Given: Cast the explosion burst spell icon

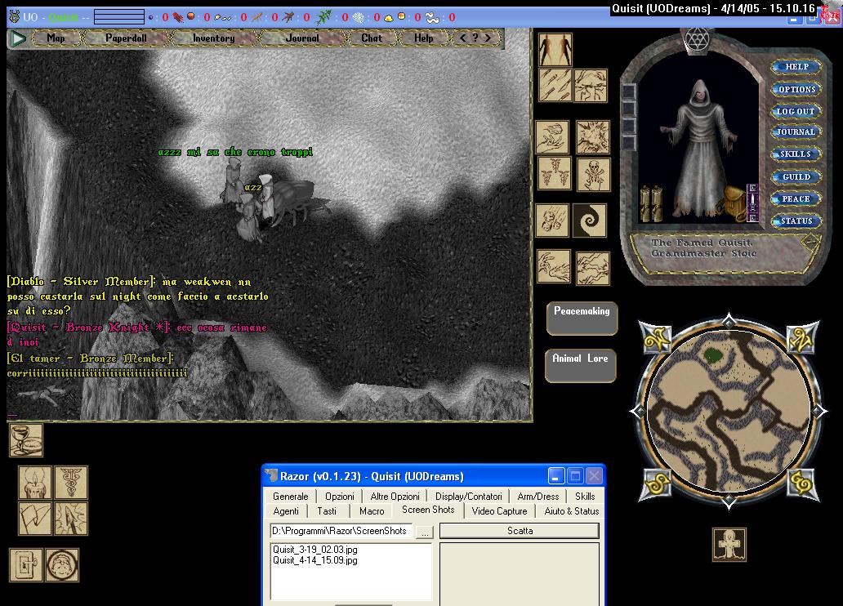Looking at the screenshot, I should tap(593, 136).
